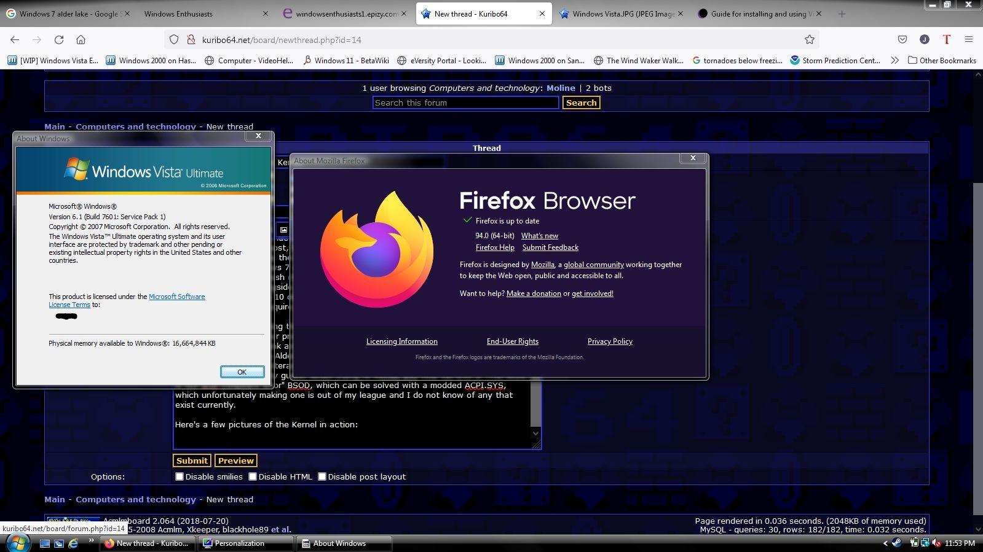The image size is (983, 552).
Task: Open the Firefox hamburger application menu
Action: click(969, 40)
